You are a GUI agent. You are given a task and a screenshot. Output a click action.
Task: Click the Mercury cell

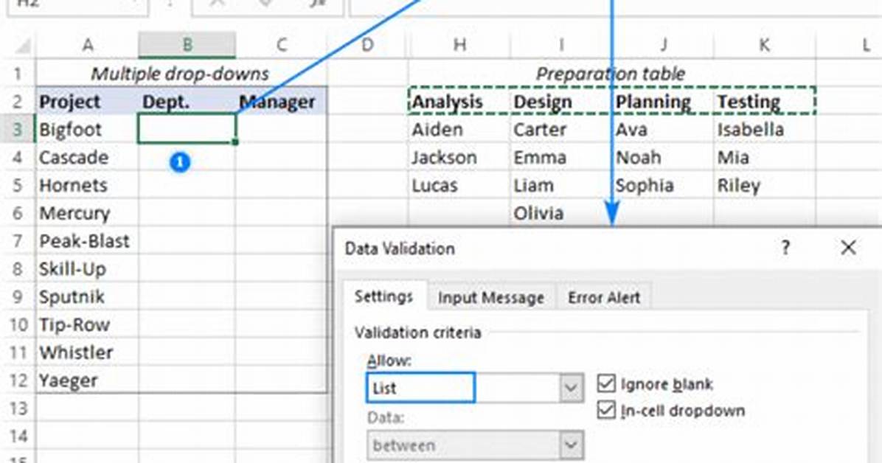pyautogui.click(x=87, y=212)
